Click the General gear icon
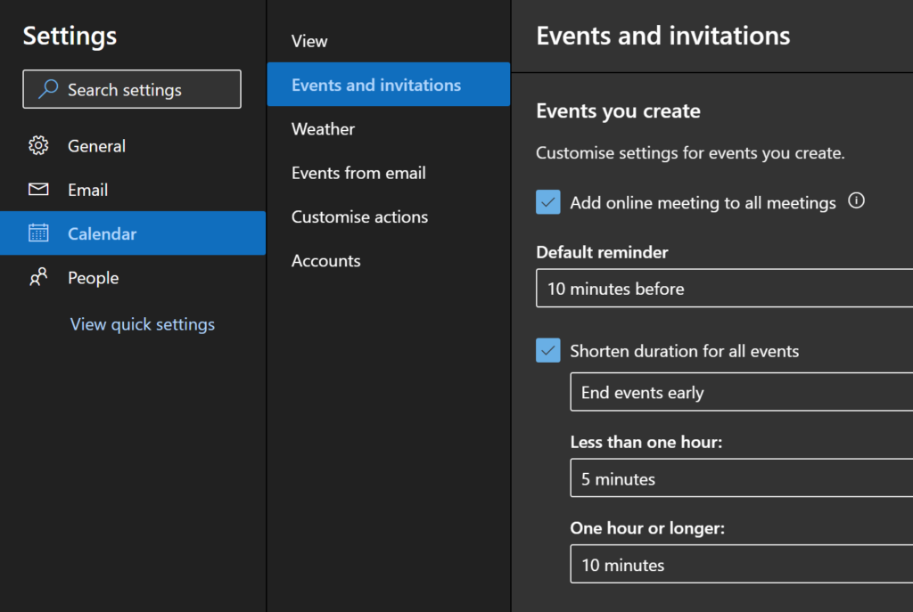The image size is (913, 612). point(38,145)
